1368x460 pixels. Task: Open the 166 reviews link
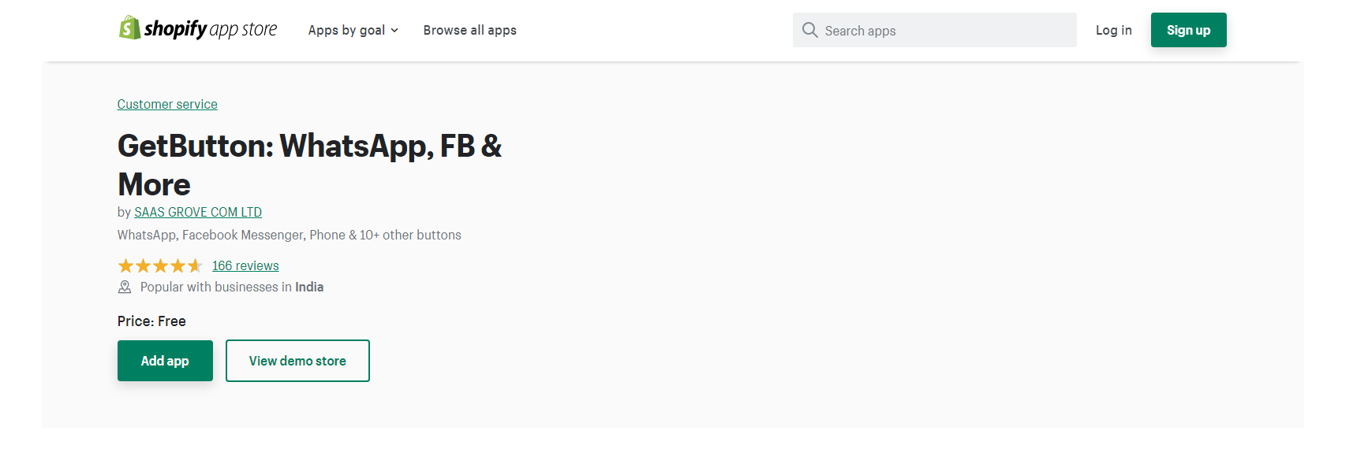tap(245, 266)
